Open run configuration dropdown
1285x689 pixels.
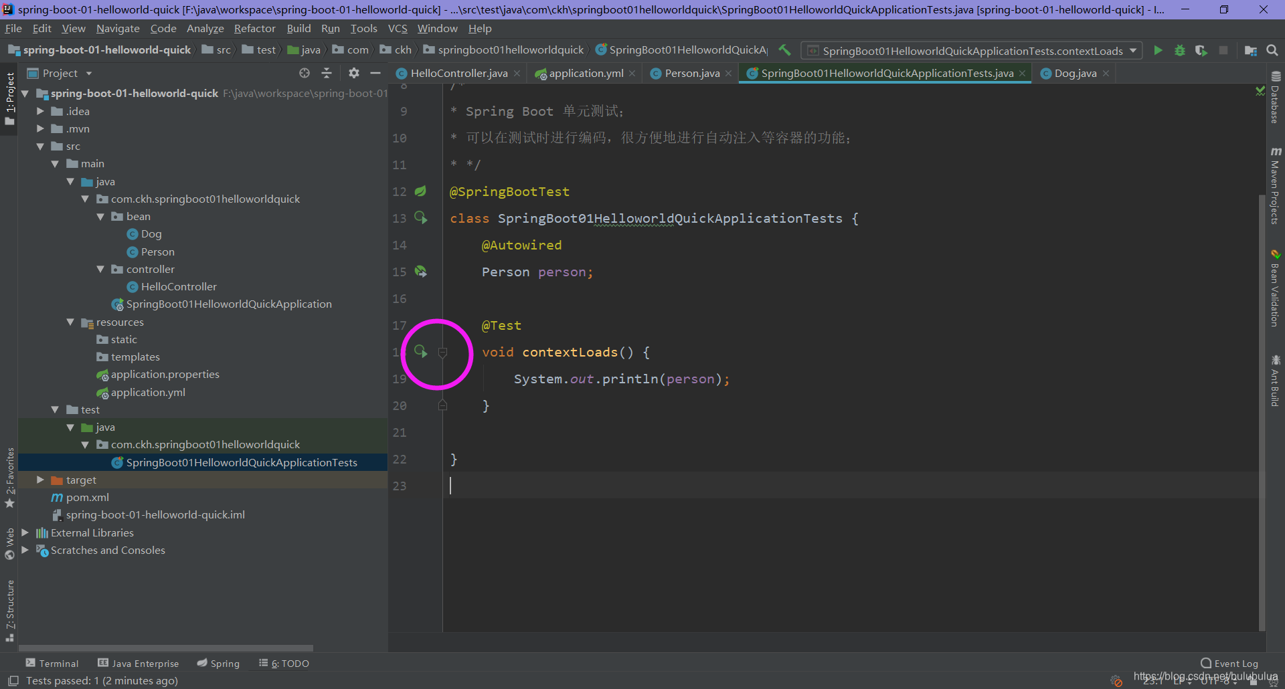click(971, 51)
